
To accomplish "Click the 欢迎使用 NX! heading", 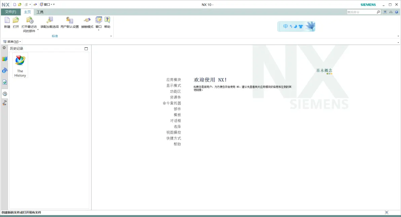I will click(x=210, y=80).
